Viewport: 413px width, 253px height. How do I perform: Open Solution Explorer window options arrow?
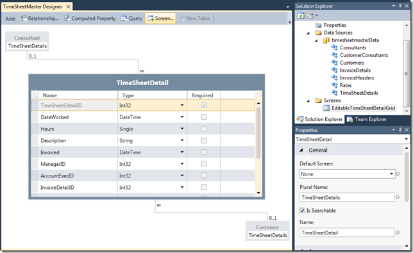tap(394, 6)
